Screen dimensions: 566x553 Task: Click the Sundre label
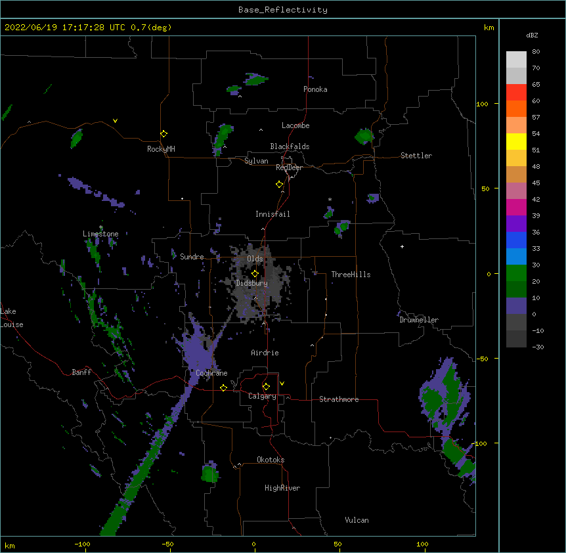(192, 257)
